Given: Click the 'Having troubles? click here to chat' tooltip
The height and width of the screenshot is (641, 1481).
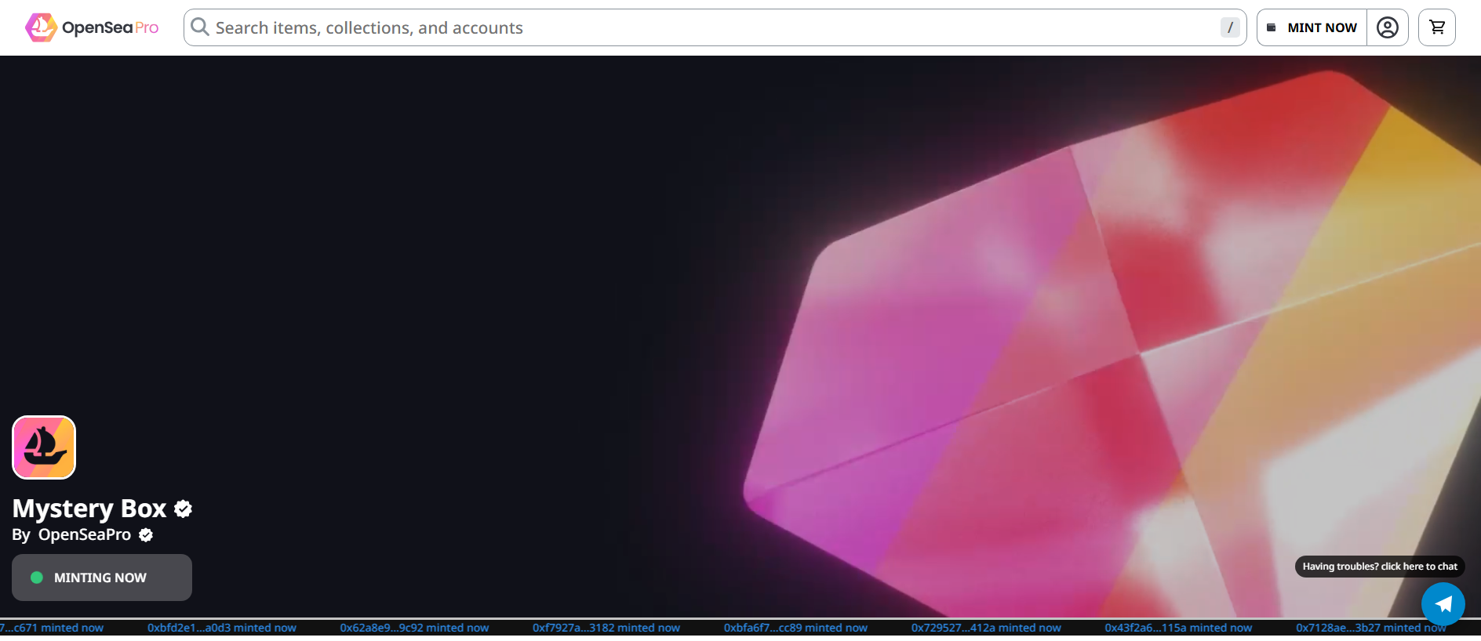Looking at the screenshot, I should coord(1380,567).
